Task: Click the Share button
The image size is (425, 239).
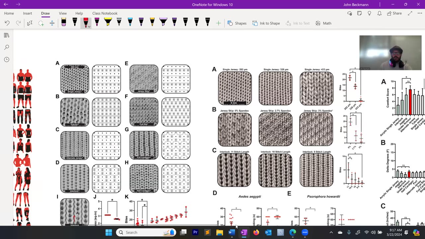Action: coord(394,13)
